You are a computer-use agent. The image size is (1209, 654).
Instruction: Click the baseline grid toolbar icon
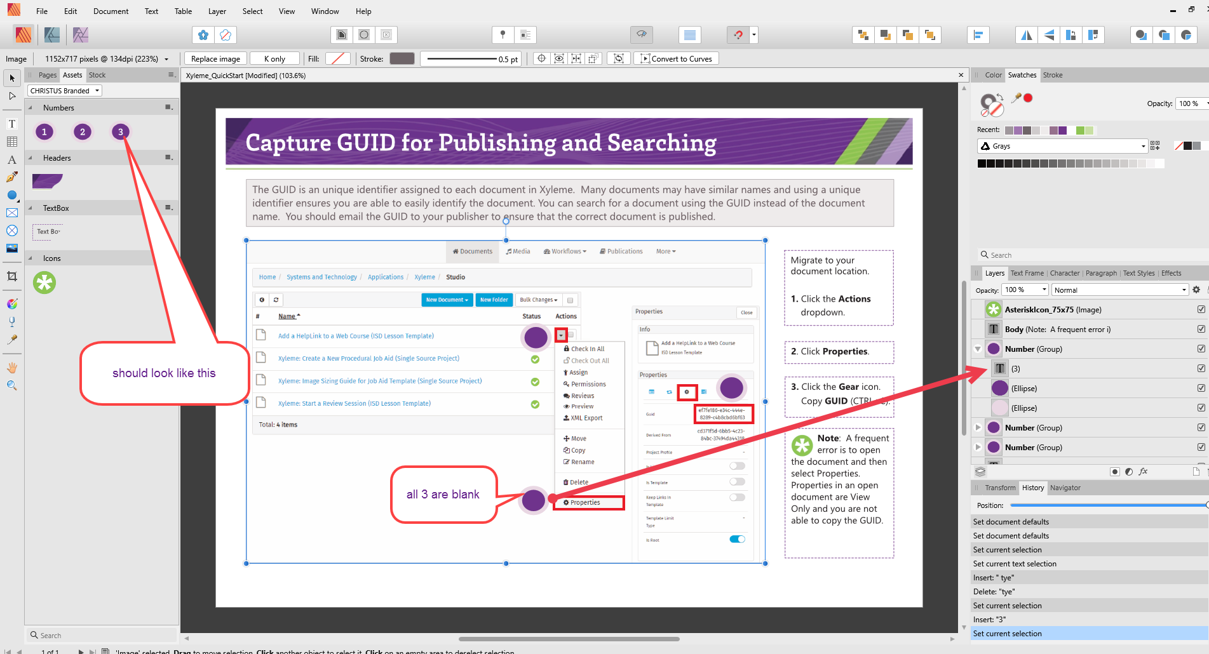click(690, 35)
